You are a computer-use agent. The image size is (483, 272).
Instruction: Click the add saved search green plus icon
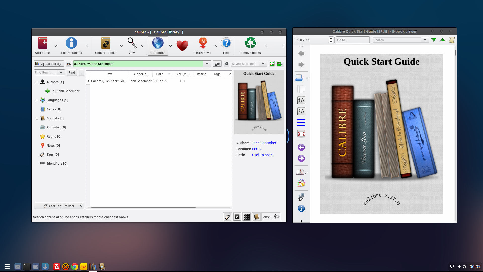280,64
